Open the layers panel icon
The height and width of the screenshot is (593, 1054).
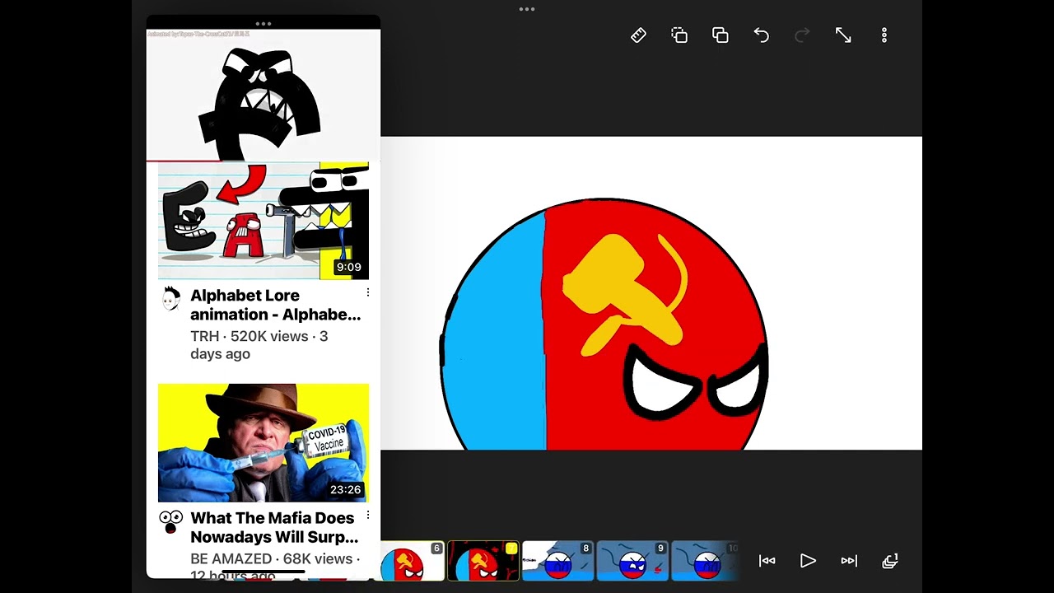pos(890,561)
